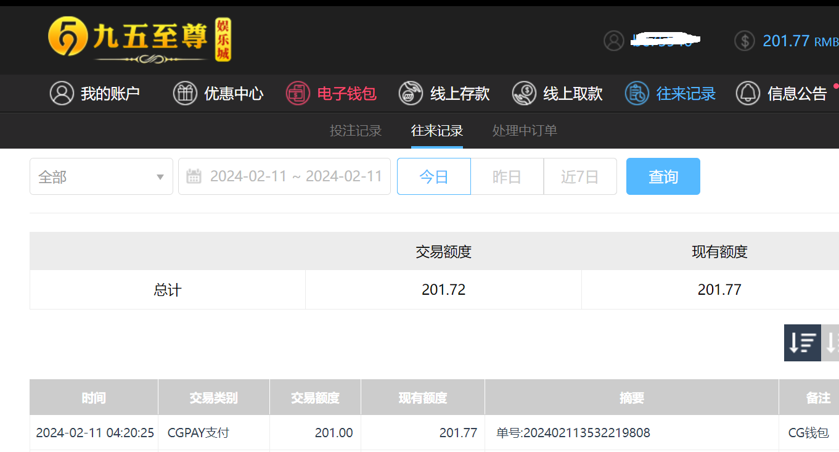Image resolution: width=839 pixels, height=452 pixels.
Task: Click the dollar balance icon
Action: (x=745, y=41)
